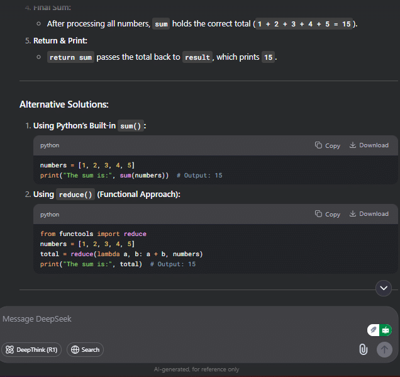Attach a file with the paperclip icon
Image resolution: width=400 pixels, height=377 pixels.
tap(364, 349)
